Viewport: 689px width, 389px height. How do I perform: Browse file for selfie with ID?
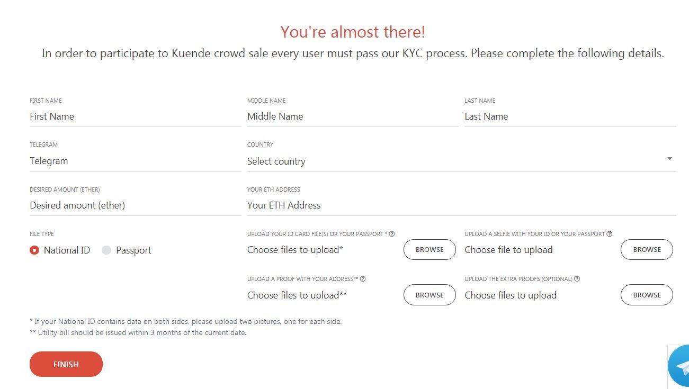coord(647,250)
